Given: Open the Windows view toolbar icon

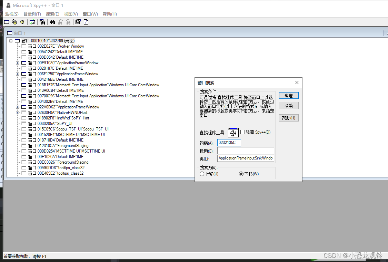Looking at the screenshot, I should (7, 22).
